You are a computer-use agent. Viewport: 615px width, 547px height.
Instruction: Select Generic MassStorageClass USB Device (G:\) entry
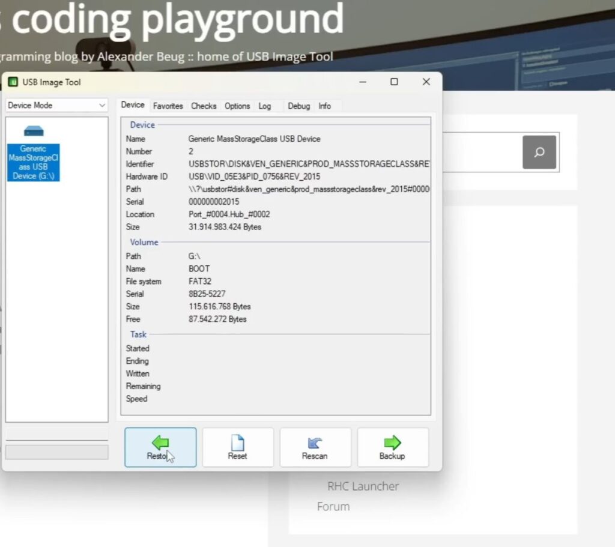34,162
